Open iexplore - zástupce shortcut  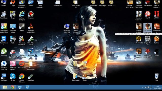tap(22, 16)
